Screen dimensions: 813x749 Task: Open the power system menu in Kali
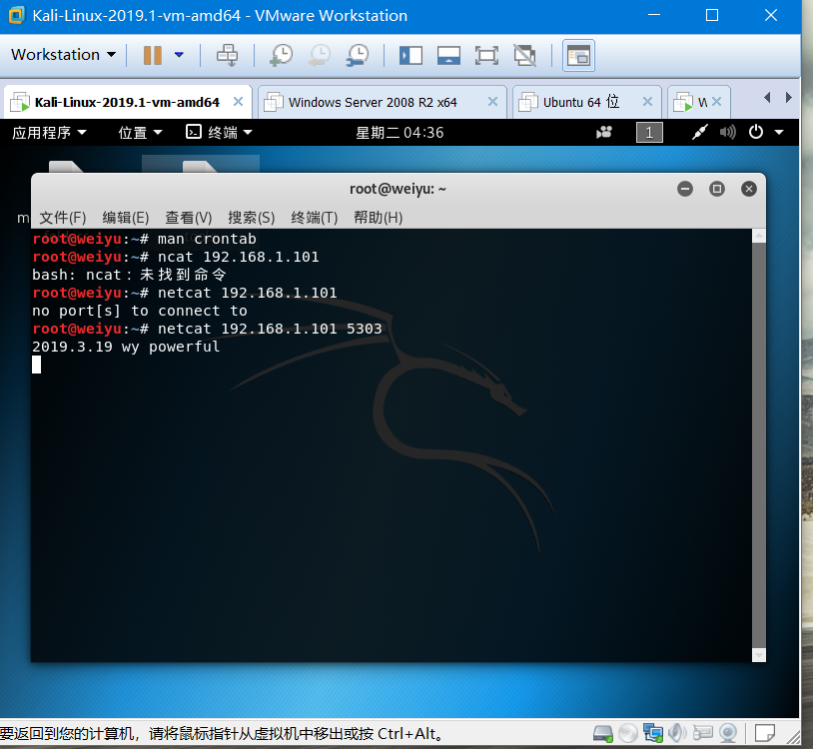point(756,132)
